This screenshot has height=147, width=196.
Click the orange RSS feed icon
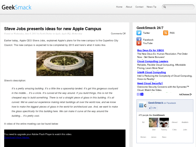166,33
